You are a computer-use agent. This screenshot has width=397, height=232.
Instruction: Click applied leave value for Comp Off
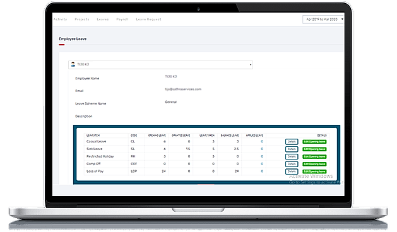tap(262, 164)
